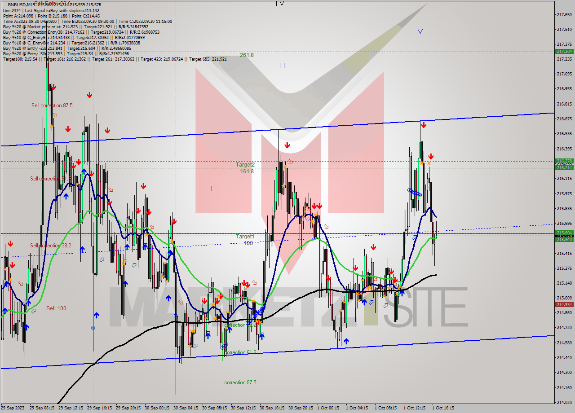The image size is (575, 413).
Task: Click the green 'correction 87.5' label near bottom
Action: [x=240, y=382]
